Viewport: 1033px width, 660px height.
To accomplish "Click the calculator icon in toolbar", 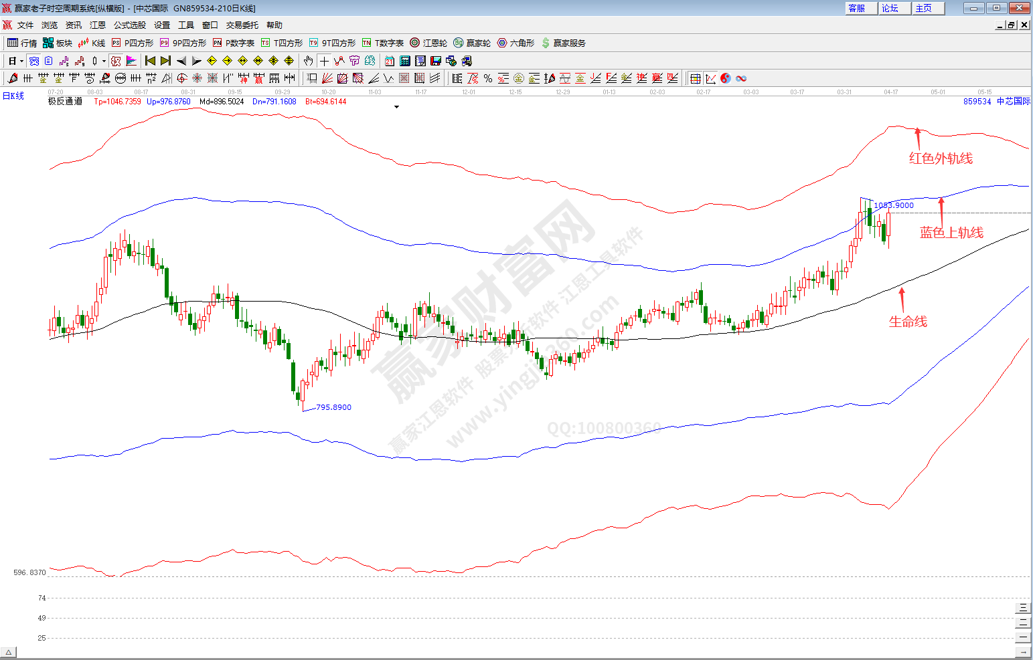I will click(405, 61).
